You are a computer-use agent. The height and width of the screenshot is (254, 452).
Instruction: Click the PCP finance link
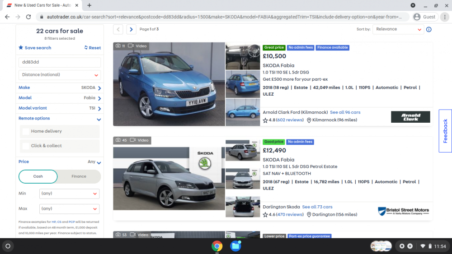coord(71,222)
